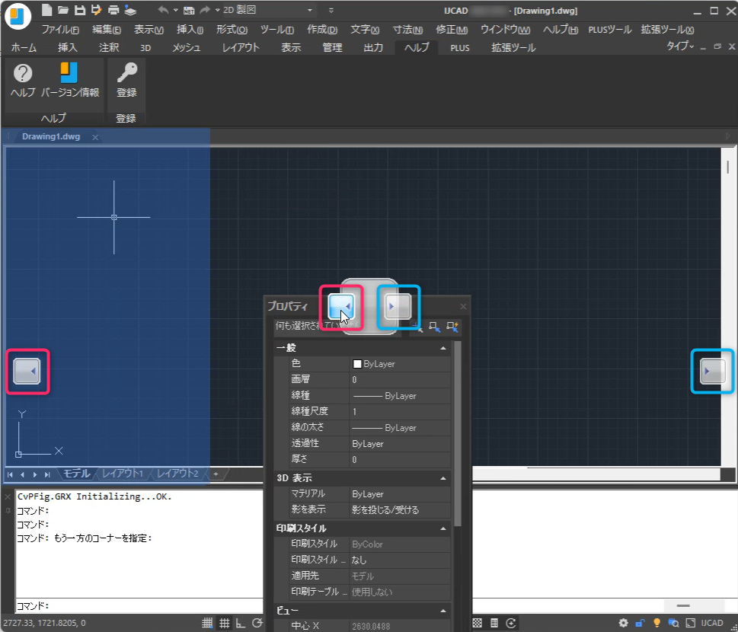Click the properties panel vertical scrollbar
This screenshot has width=738, height=632.
(x=458, y=433)
